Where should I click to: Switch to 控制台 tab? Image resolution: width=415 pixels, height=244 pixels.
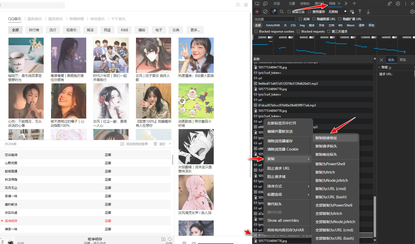305,4
